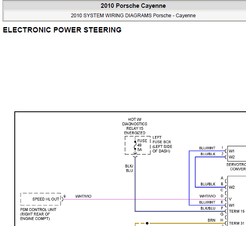Click the "W1" terminal at connector pin E

tap(232, 205)
